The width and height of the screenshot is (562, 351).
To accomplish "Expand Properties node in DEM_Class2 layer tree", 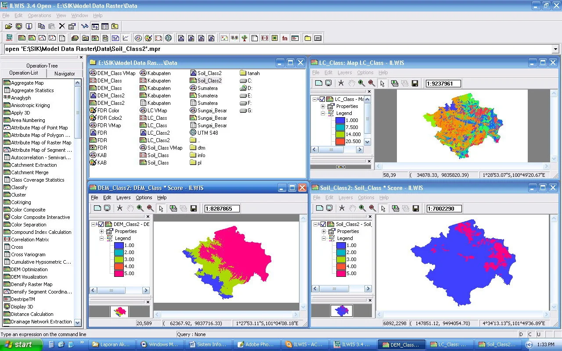I will coord(102,231).
